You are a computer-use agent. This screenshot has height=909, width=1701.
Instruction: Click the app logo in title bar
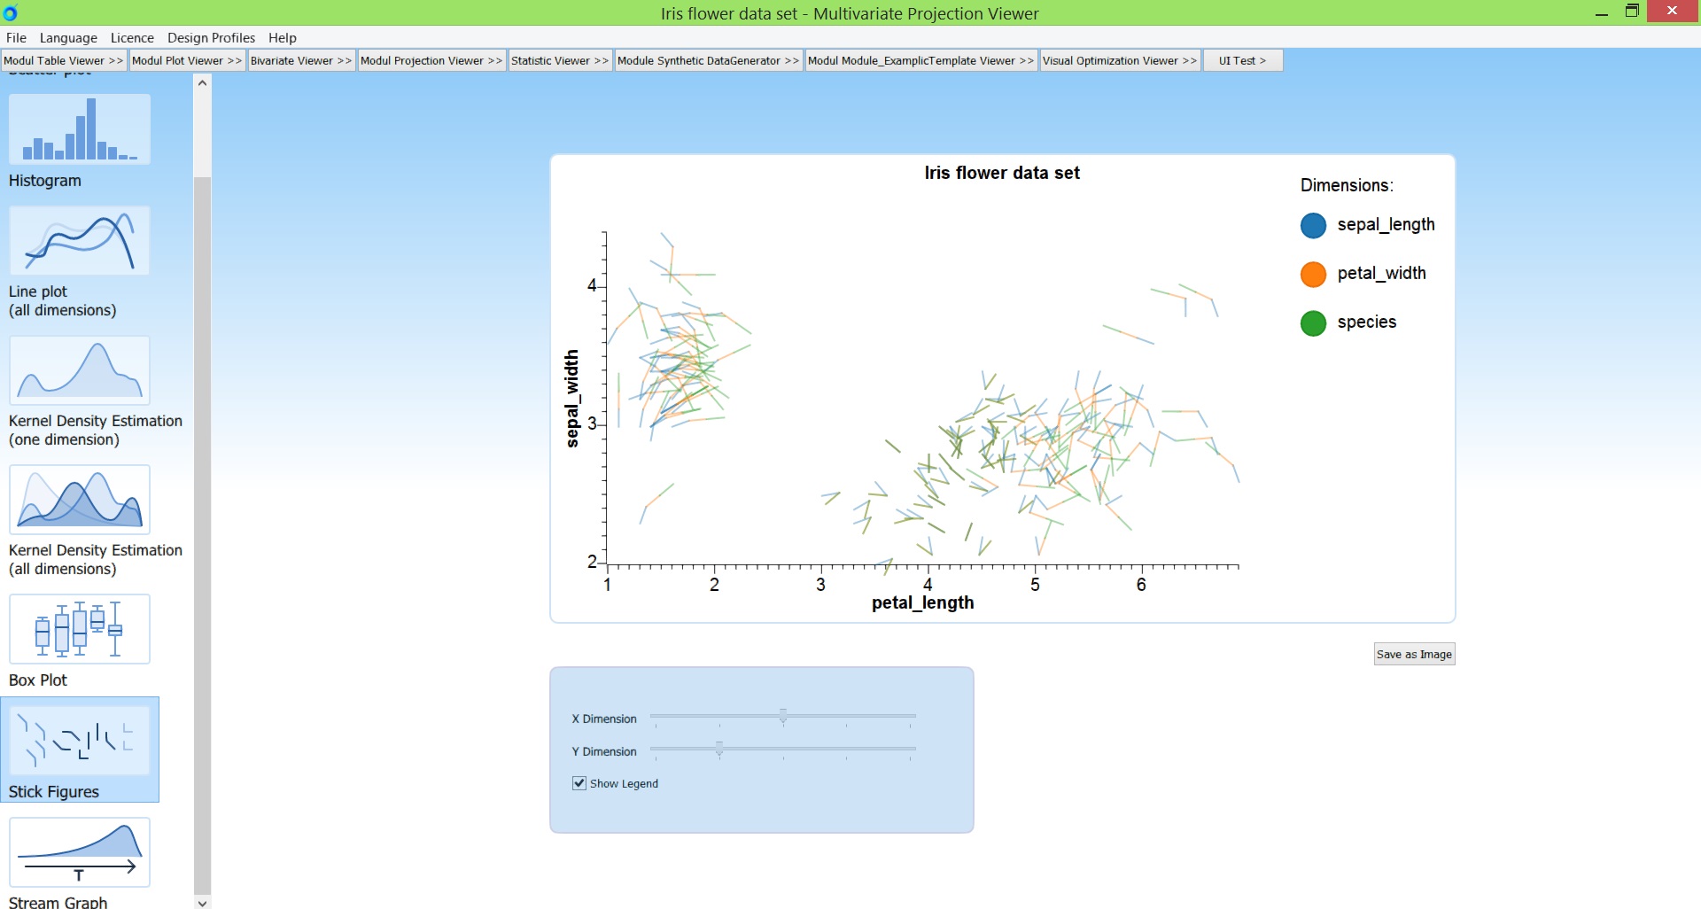[11, 12]
